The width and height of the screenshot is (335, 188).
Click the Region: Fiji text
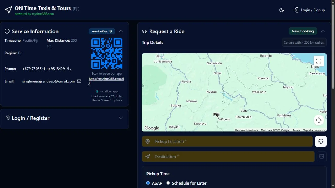pyautogui.click(x=14, y=53)
